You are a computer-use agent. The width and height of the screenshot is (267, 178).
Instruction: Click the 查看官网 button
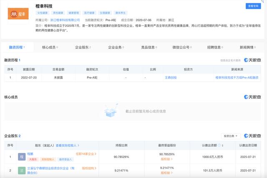(x=253, y=6)
